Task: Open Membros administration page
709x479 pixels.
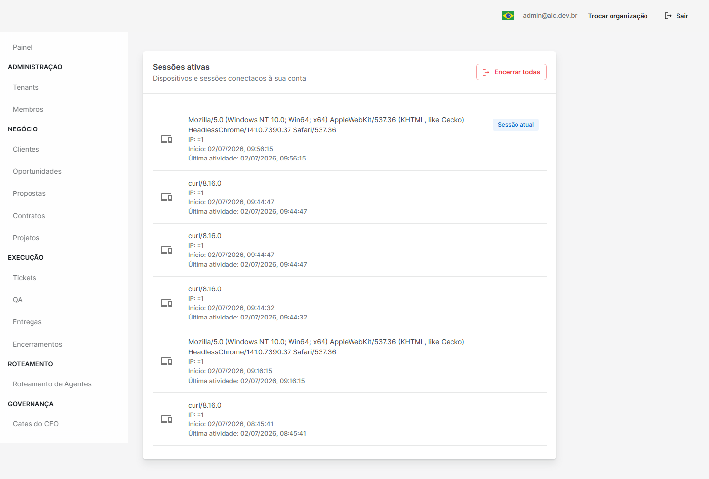Action: pyautogui.click(x=28, y=109)
